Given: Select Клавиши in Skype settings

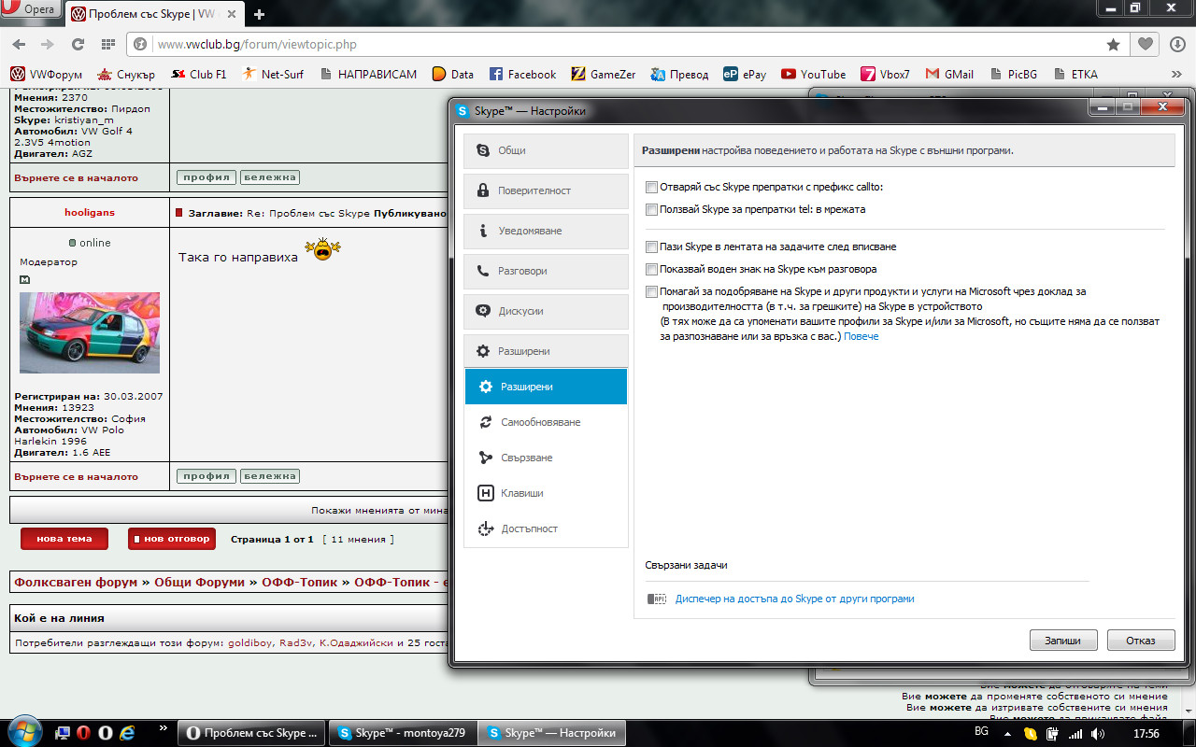Looking at the screenshot, I should click(x=547, y=493).
